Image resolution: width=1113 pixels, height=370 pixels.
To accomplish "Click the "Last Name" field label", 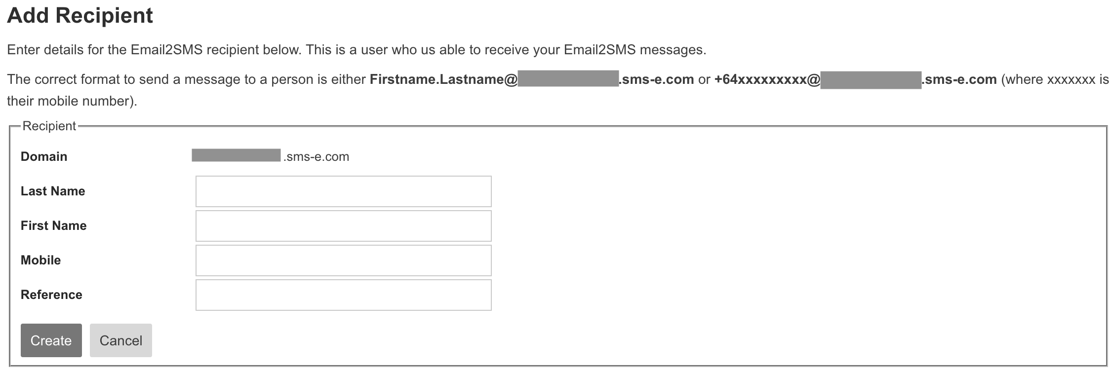I will [53, 191].
